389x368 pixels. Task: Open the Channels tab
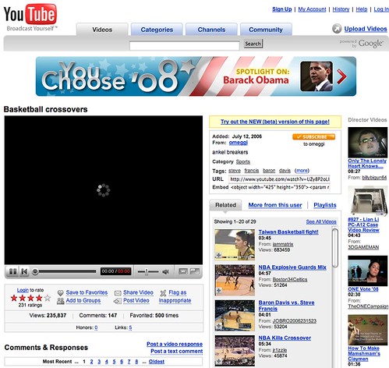pyautogui.click(x=211, y=30)
